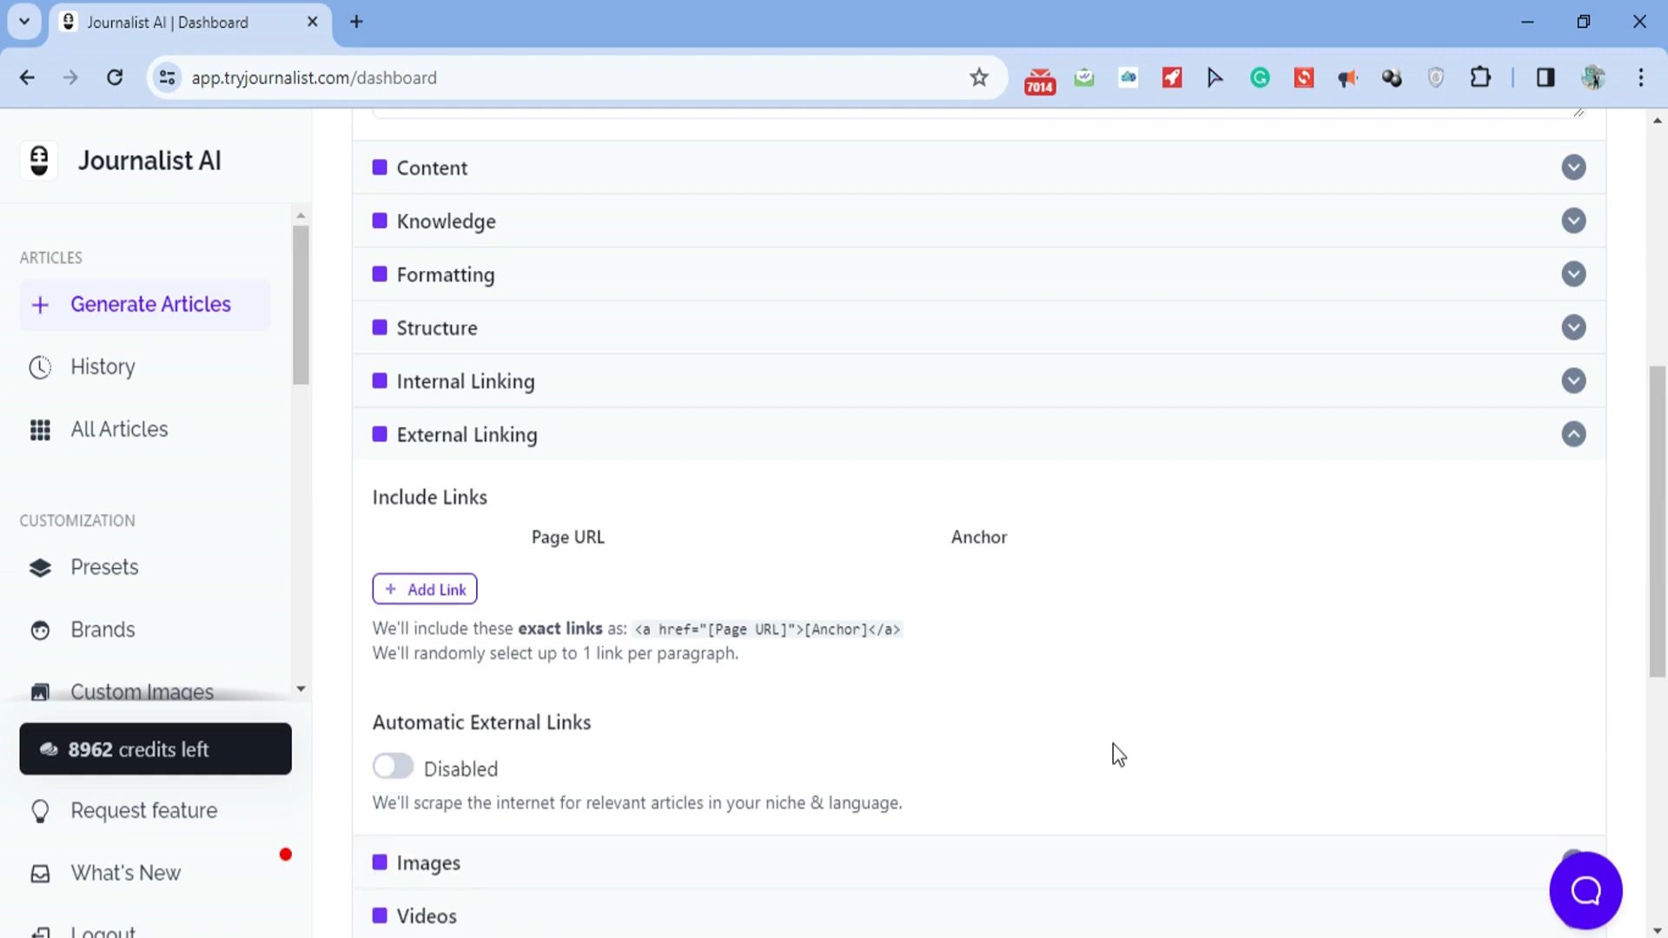Collapse the External Linking section chevron
The height and width of the screenshot is (938, 1668).
pyautogui.click(x=1573, y=434)
